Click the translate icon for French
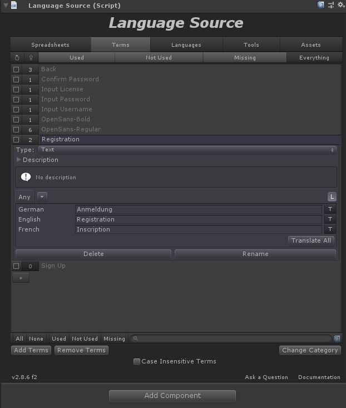Viewport: 346px width, 408px height. (330, 229)
